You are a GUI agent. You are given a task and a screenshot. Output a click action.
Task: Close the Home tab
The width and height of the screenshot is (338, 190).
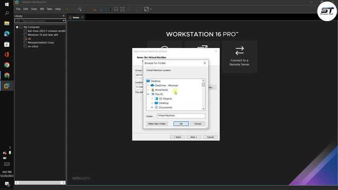pos(82,17)
